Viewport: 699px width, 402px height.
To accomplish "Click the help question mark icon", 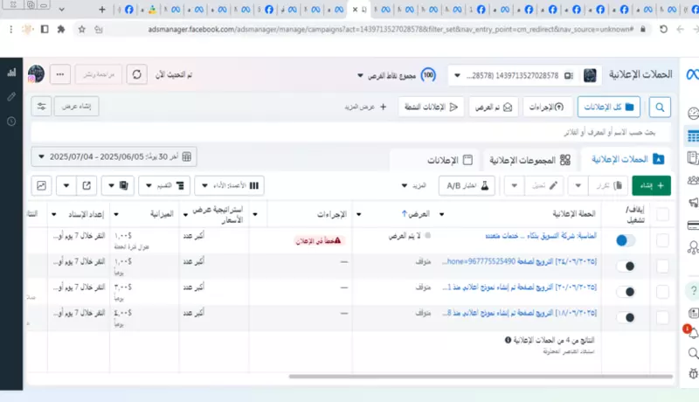I will (694, 291).
